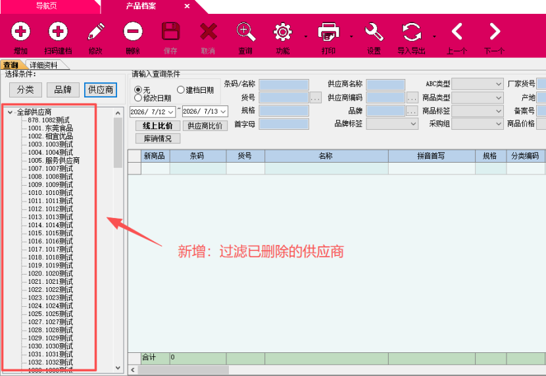Screen dimensions: 546x376
Task: Switch to the 导航页 tab
Action: point(46,6)
